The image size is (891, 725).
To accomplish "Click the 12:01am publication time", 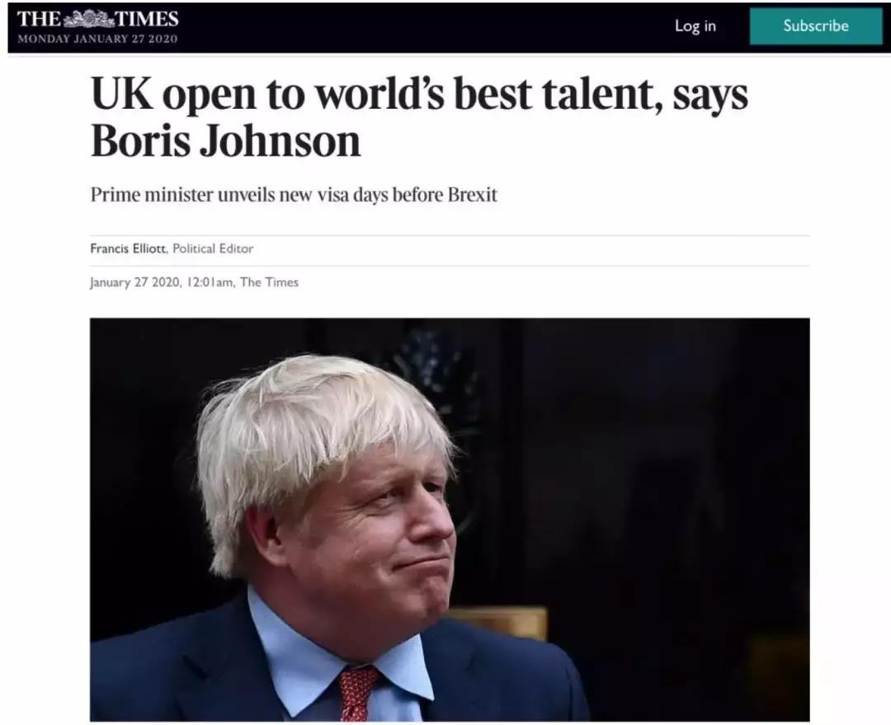I will click(210, 282).
